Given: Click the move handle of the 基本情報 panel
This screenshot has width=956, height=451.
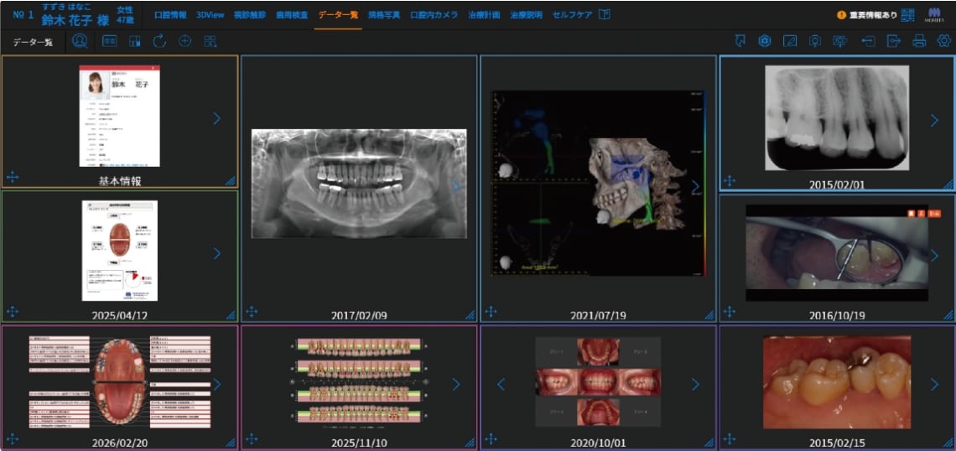Looking at the screenshot, I should click(x=13, y=178).
